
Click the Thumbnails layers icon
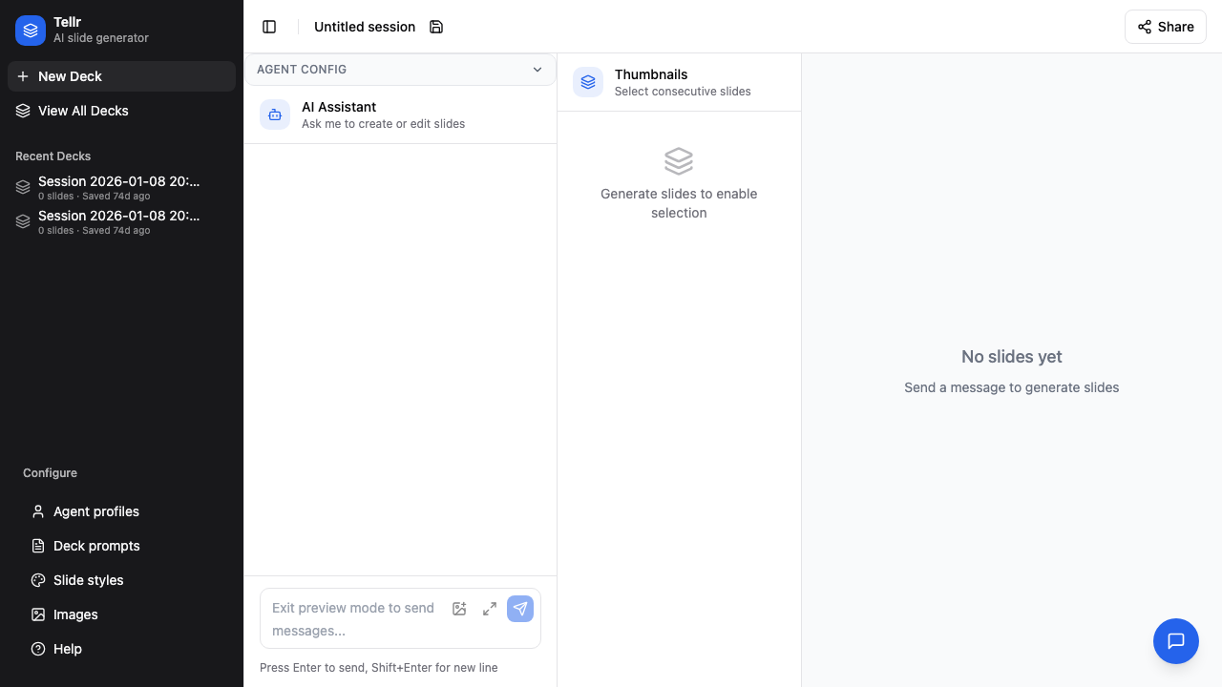[x=588, y=82]
